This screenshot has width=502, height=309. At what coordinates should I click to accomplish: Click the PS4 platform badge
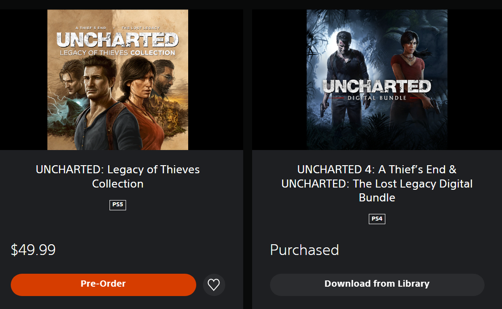[x=377, y=219]
